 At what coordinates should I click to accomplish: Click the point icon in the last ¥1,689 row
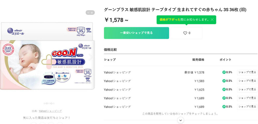[x=224, y=107]
